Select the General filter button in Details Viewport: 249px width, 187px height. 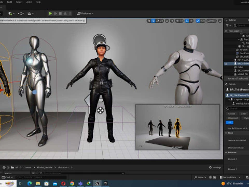(x=231, y=114)
